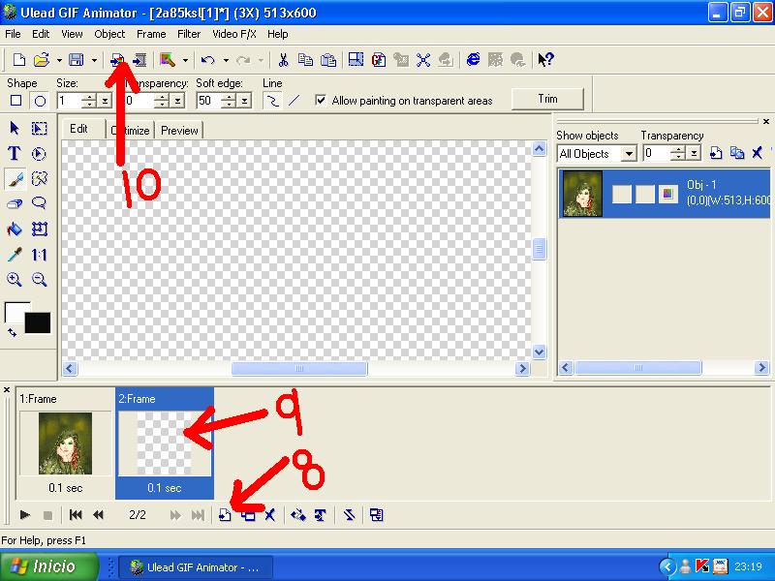Click the Inicio start button
Viewport: 775px width, 581px height.
click(x=49, y=566)
